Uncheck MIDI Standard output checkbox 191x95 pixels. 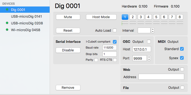click(x=182, y=49)
